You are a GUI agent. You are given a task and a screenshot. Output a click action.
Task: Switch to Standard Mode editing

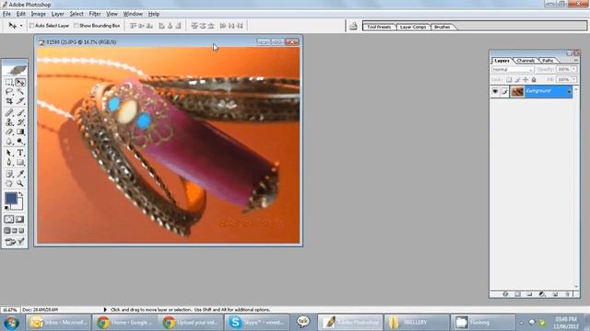(9, 219)
